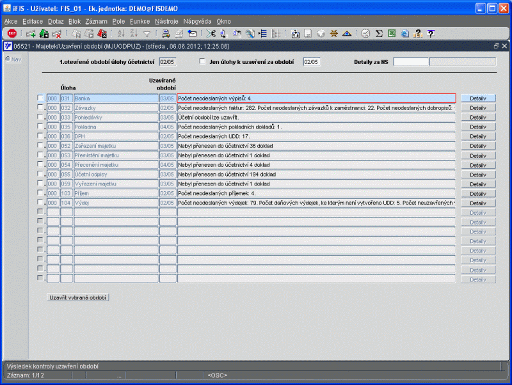This screenshot has height=385, width=512.
Task: Click the delete record icon with red X
Action: tap(57, 34)
